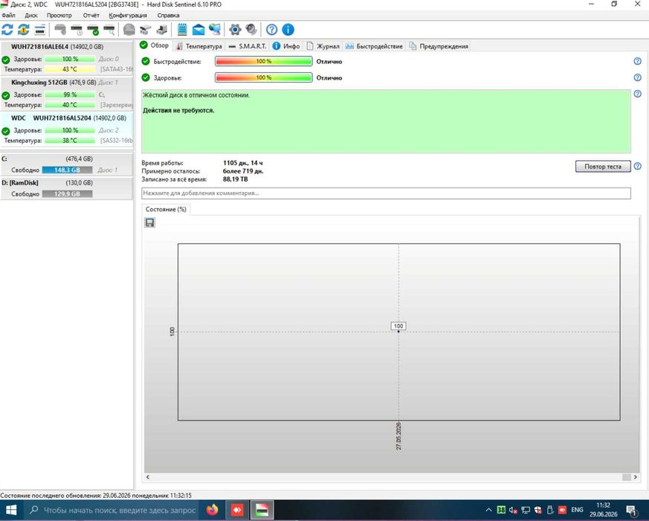Image resolution: width=649 pixels, height=521 pixels.
Task: Switch to the Журнал tab
Action: [x=323, y=46]
